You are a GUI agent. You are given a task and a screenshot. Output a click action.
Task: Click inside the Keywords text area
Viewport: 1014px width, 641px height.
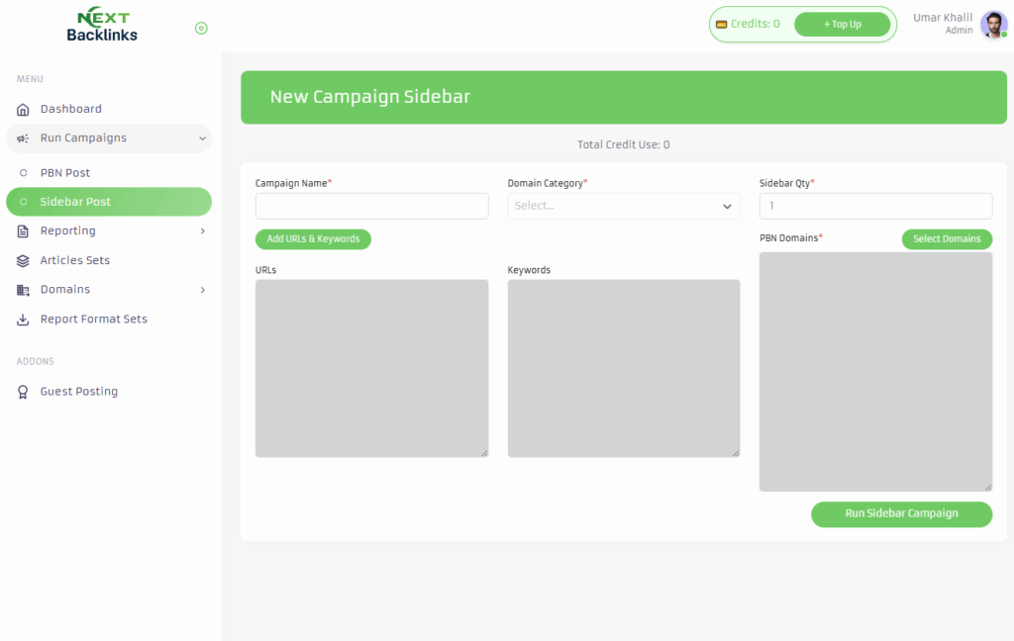coord(624,368)
